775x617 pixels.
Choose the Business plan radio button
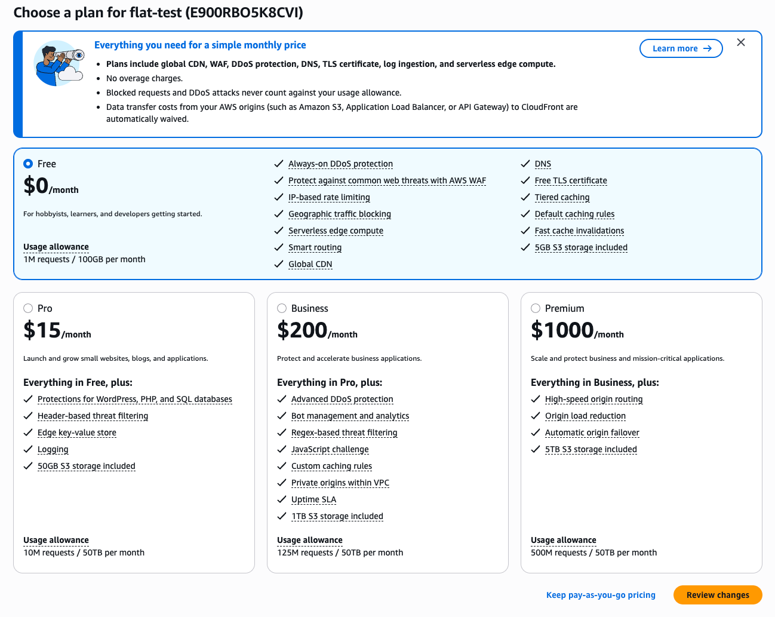(x=282, y=308)
